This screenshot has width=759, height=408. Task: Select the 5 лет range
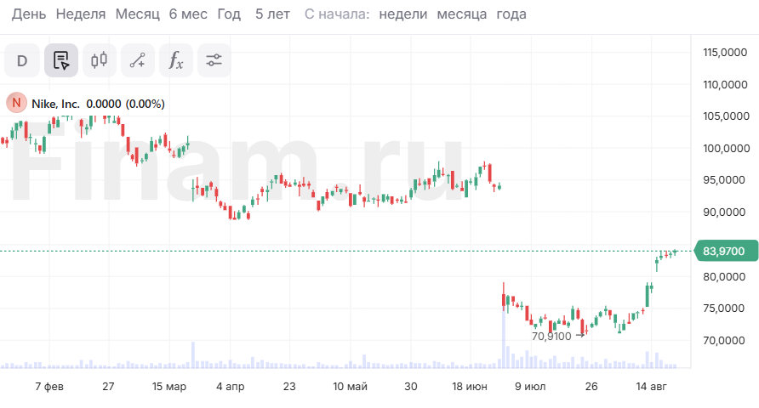tap(272, 14)
